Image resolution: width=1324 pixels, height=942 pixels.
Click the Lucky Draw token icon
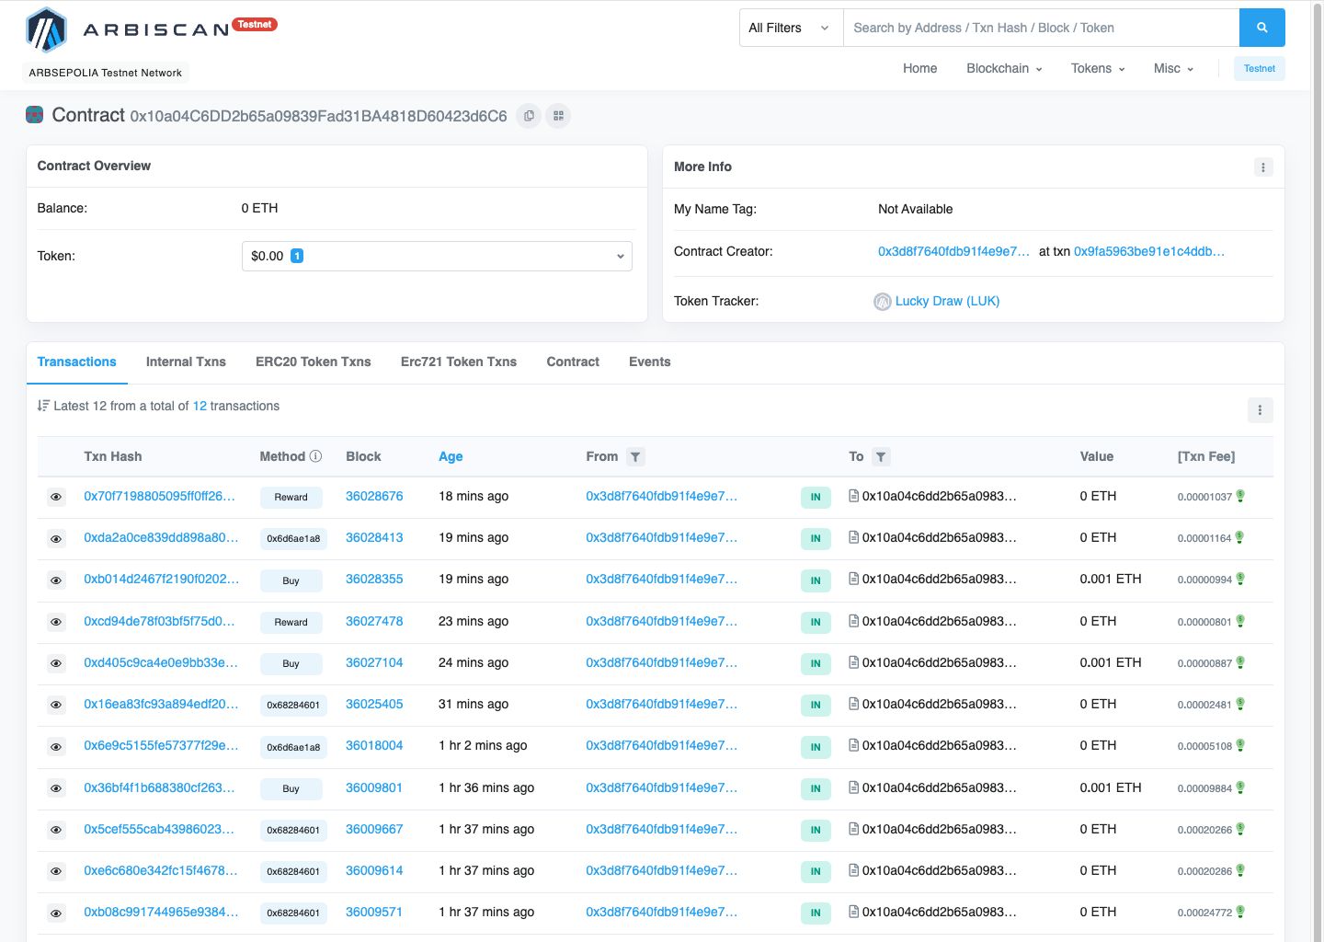[883, 302]
